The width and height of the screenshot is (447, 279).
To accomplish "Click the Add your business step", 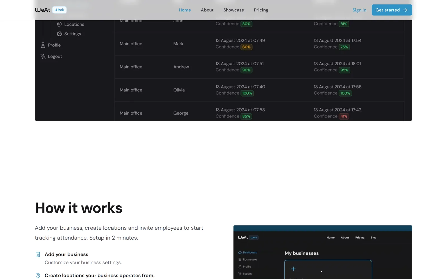I will click(x=66, y=254).
